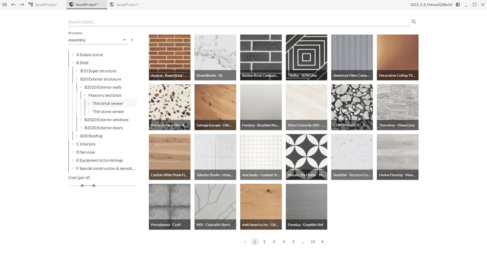Open the Browse by Assembly dropdown
Image resolution: width=487 pixels, height=262 pixels.
coord(98,40)
